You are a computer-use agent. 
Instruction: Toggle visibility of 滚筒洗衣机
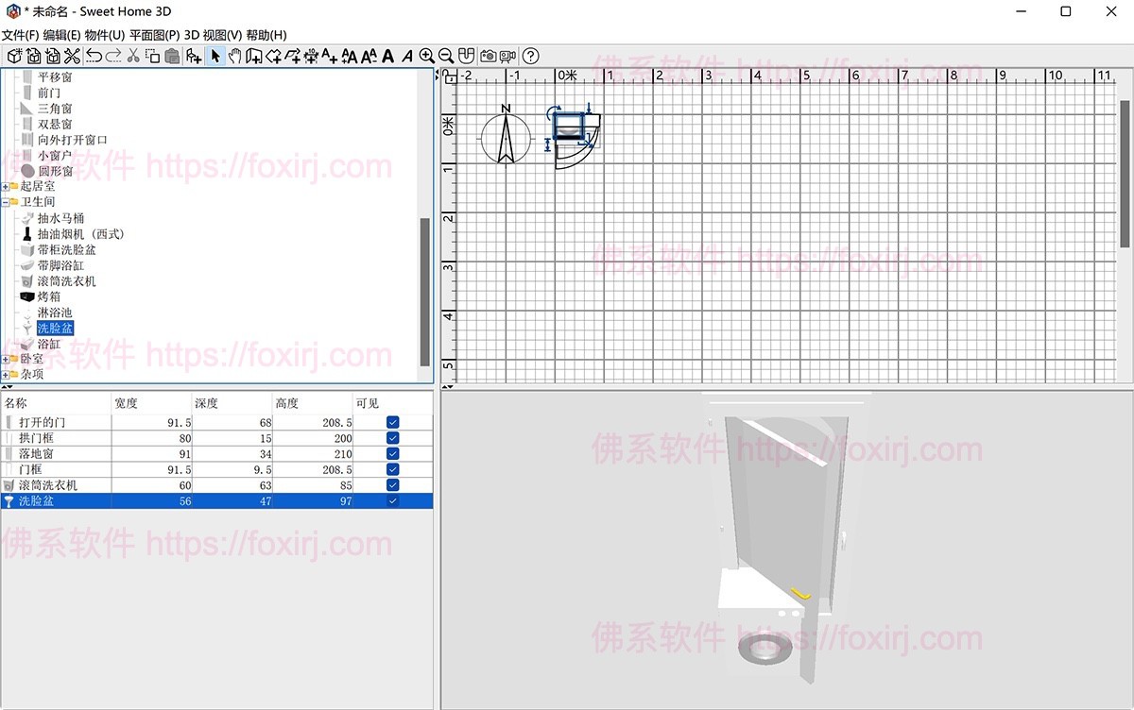point(392,485)
